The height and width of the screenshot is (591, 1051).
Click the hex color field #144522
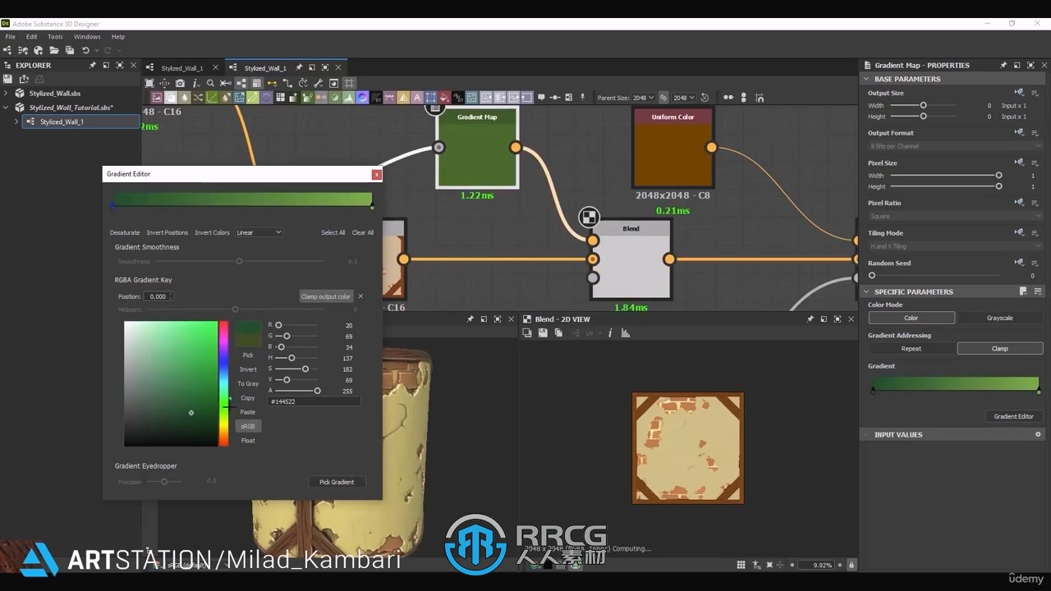pos(314,401)
